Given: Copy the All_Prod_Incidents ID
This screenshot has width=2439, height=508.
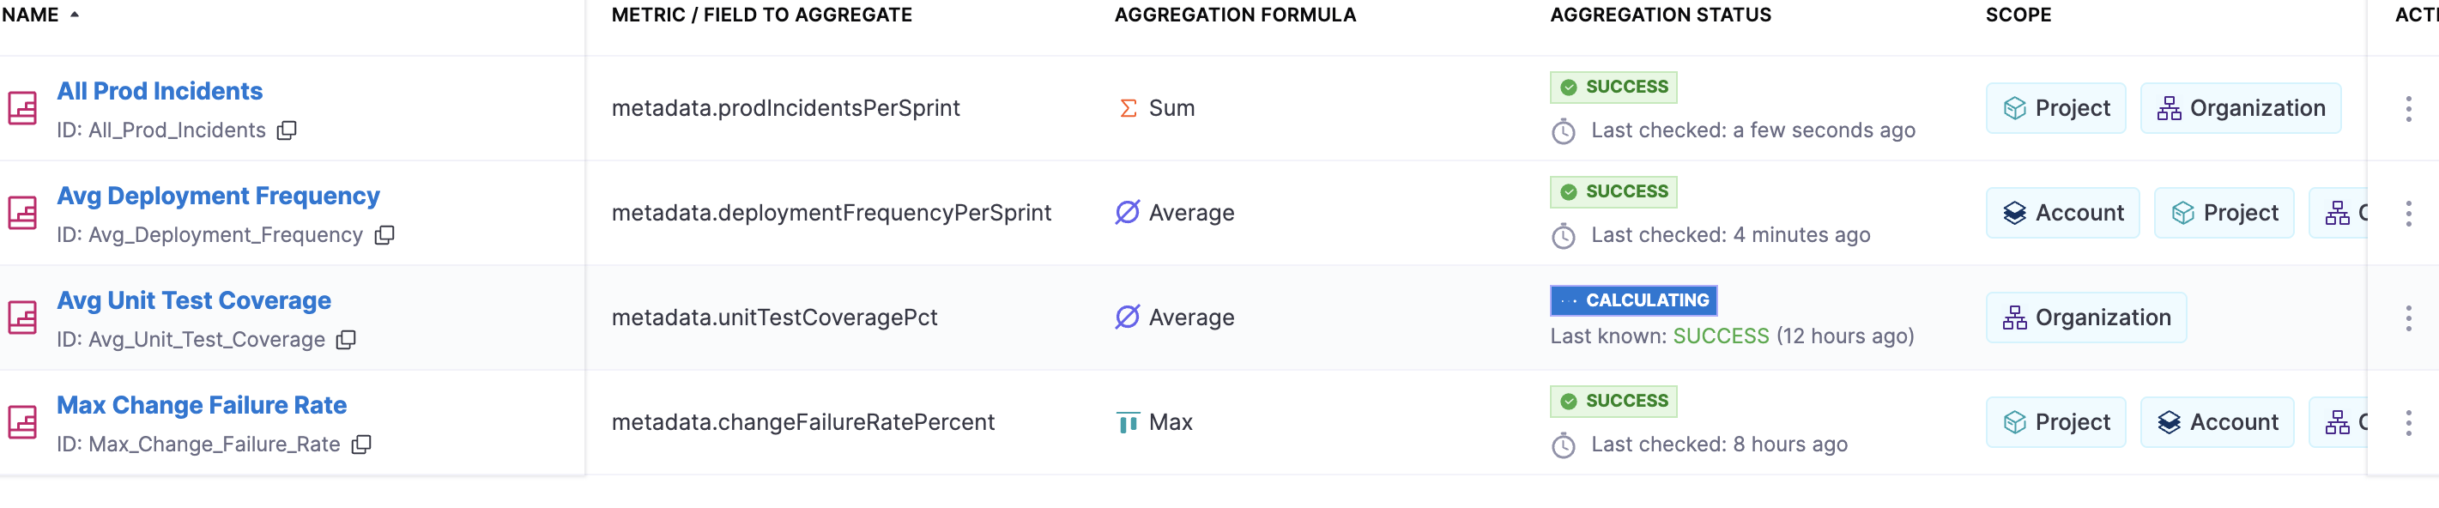Looking at the screenshot, I should tap(287, 130).
